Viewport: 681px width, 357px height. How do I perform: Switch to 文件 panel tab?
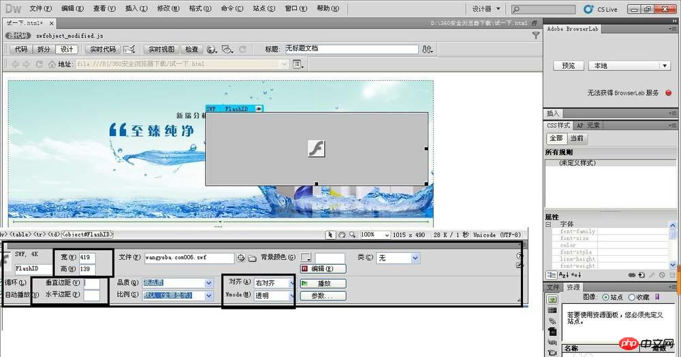[x=553, y=287]
